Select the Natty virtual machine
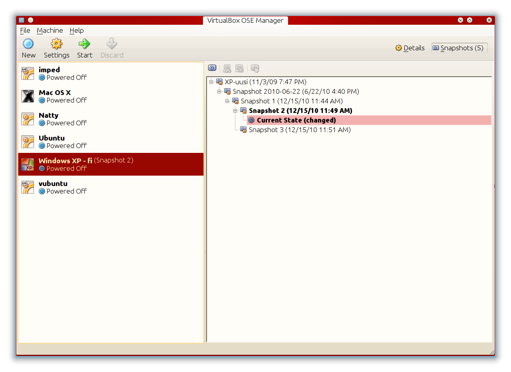The width and height of the screenshot is (511, 372). [111, 119]
